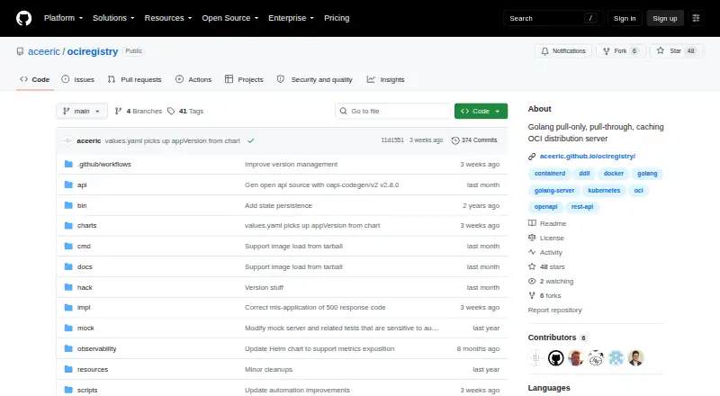
Task: Open the Projects tab
Action: (244, 79)
